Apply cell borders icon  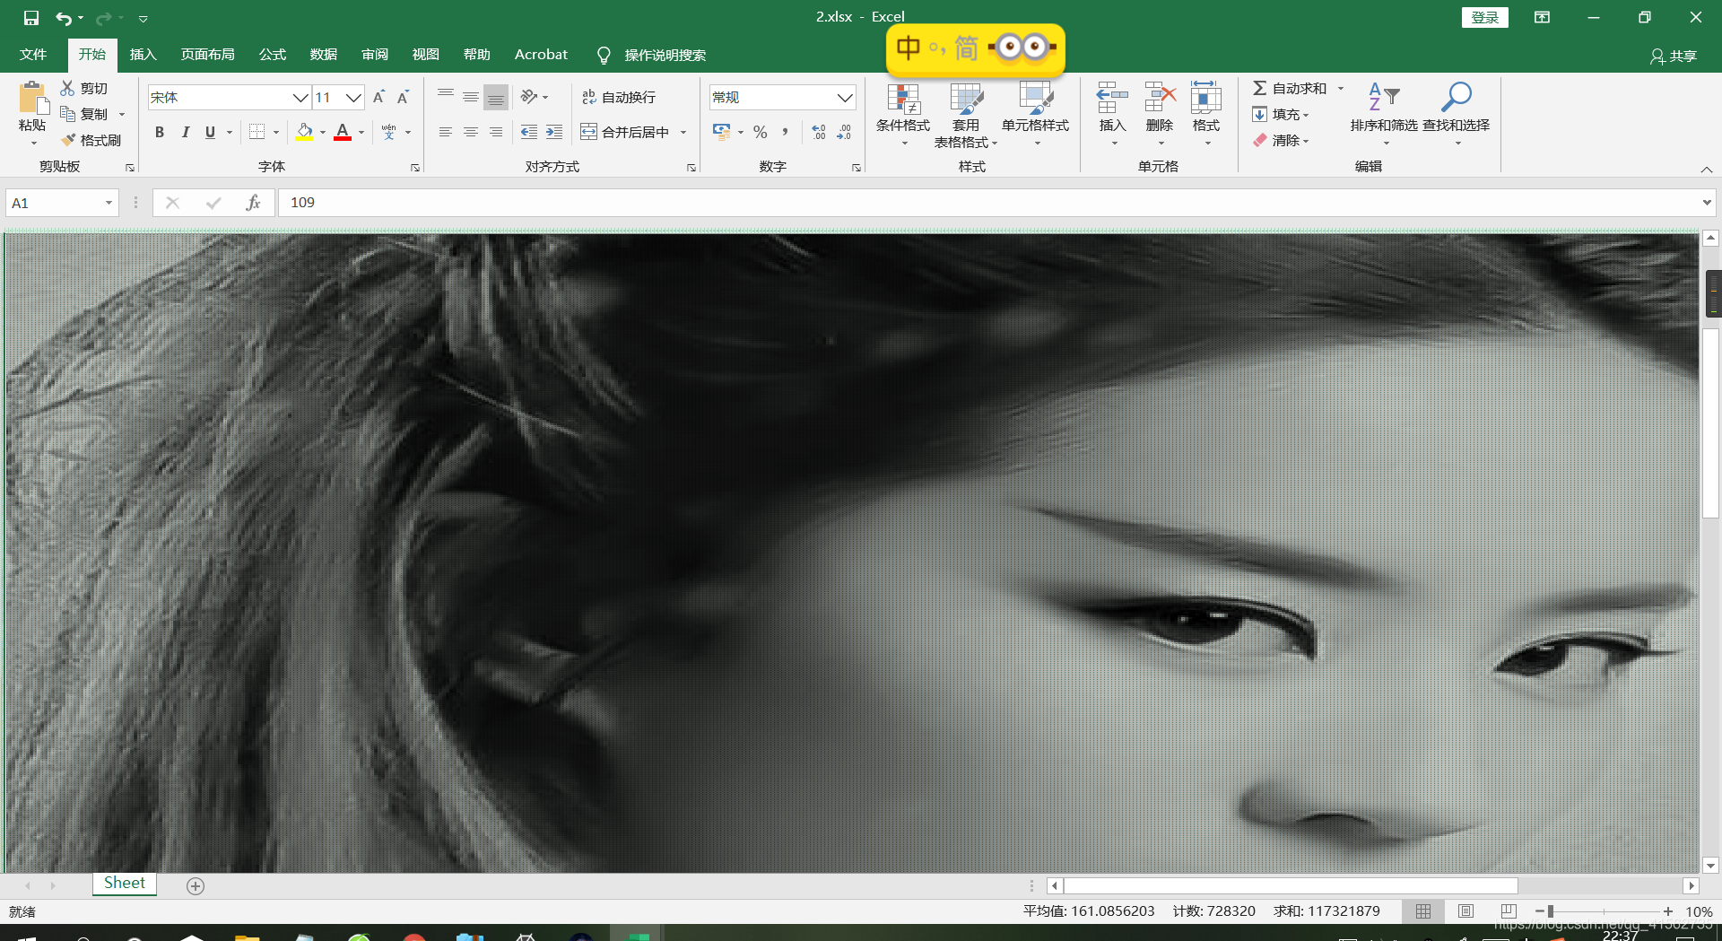pos(257,132)
